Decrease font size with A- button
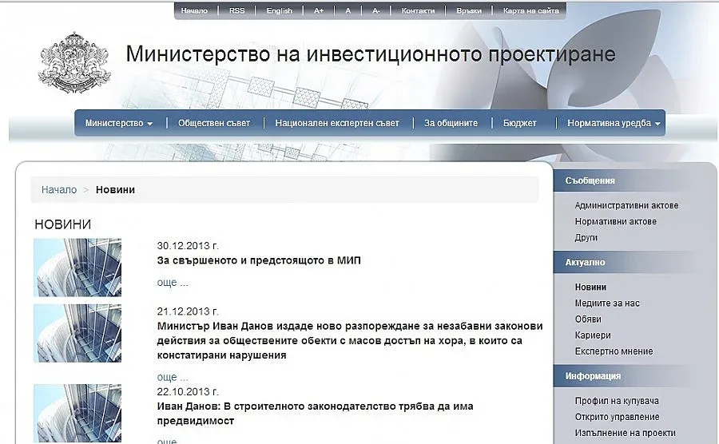This screenshot has width=719, height=444. click(375, 11)
